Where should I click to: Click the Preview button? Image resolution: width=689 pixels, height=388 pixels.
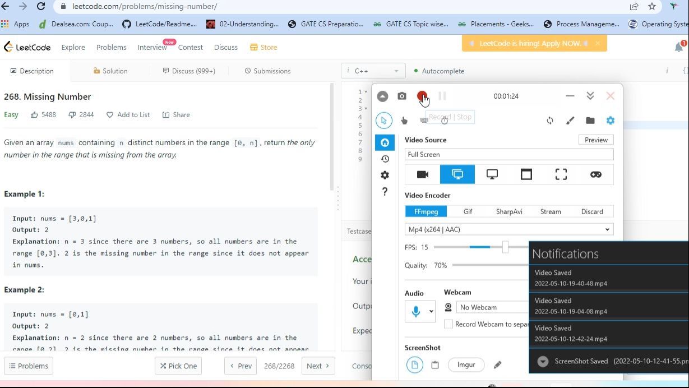(596, 140)
